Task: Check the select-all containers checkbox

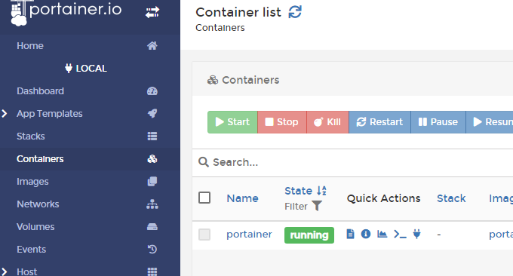Action: [204, 198]
